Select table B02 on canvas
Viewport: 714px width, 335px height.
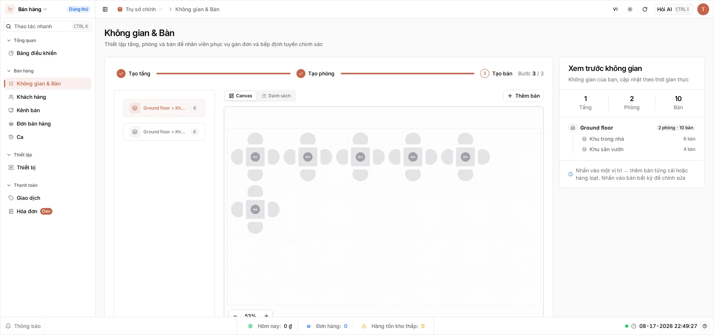pos(308,157)
